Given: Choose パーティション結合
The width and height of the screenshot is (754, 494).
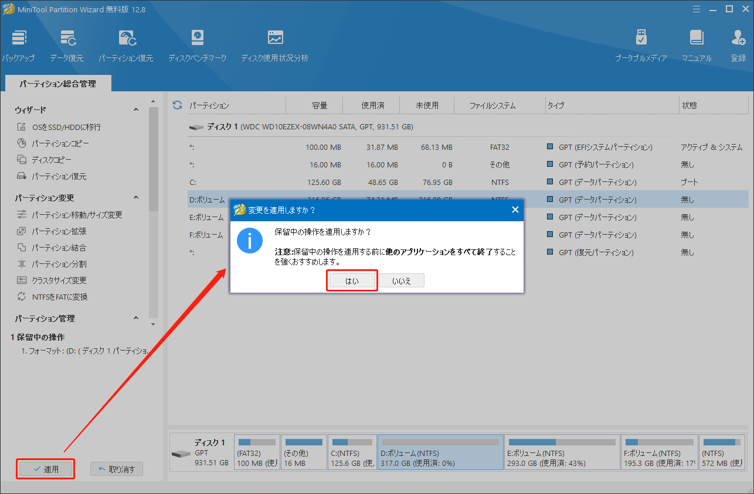Looking at the screenshot, I should point(51,248).
